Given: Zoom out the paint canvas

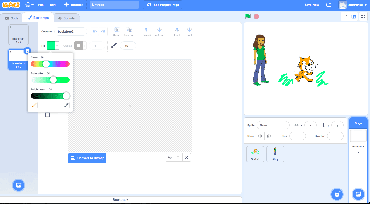Looking at the screenshot, I should coord(170,158).
